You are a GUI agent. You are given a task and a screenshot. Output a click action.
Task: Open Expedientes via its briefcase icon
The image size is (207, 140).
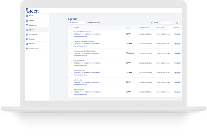27,25
